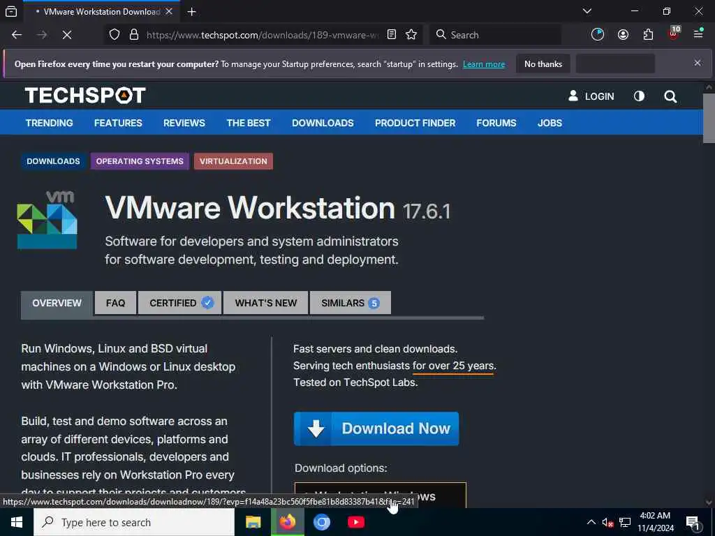Open the blue circular browser taskbar icon

point(322,522)
